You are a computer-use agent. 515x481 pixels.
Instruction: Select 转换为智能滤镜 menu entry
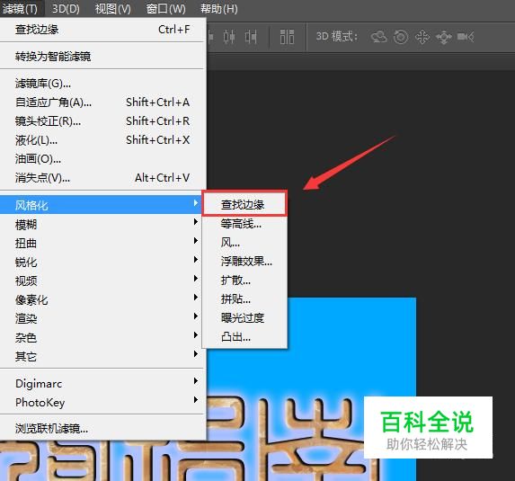tap(102, 57)
